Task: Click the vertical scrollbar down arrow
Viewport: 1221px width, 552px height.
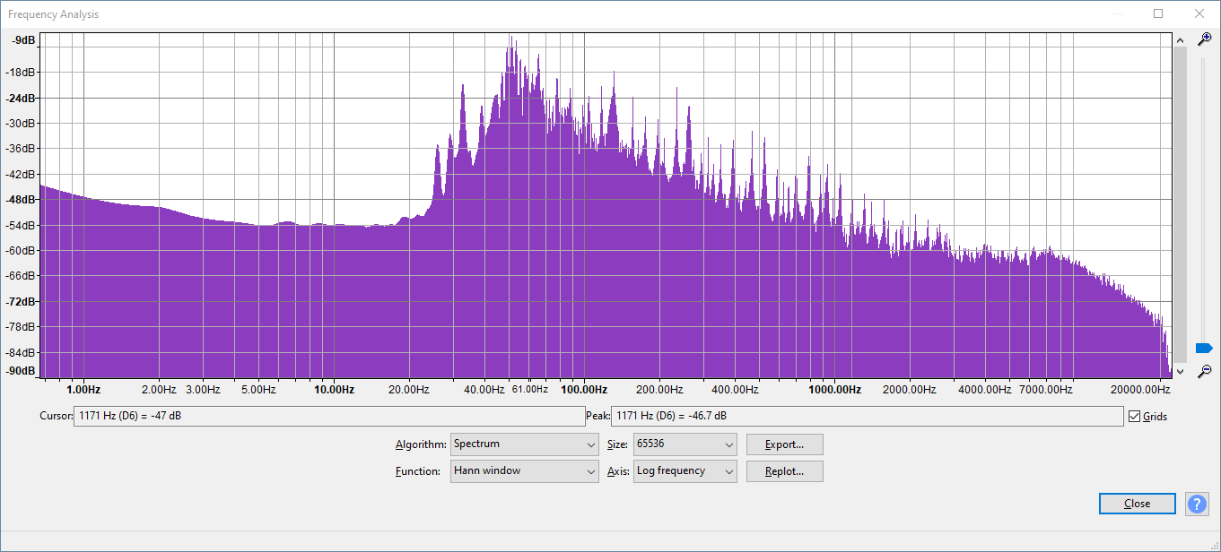Action: [x=1181, y=371]
